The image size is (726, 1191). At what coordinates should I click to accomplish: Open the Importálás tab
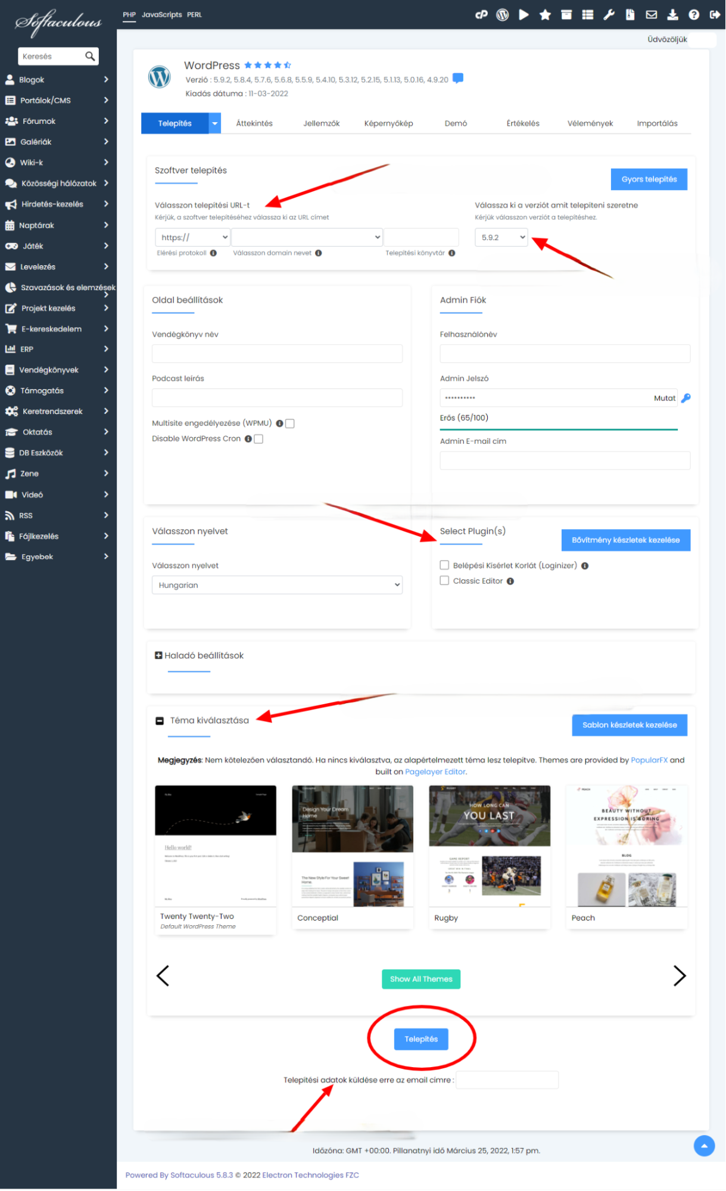(x=658, y=124)
